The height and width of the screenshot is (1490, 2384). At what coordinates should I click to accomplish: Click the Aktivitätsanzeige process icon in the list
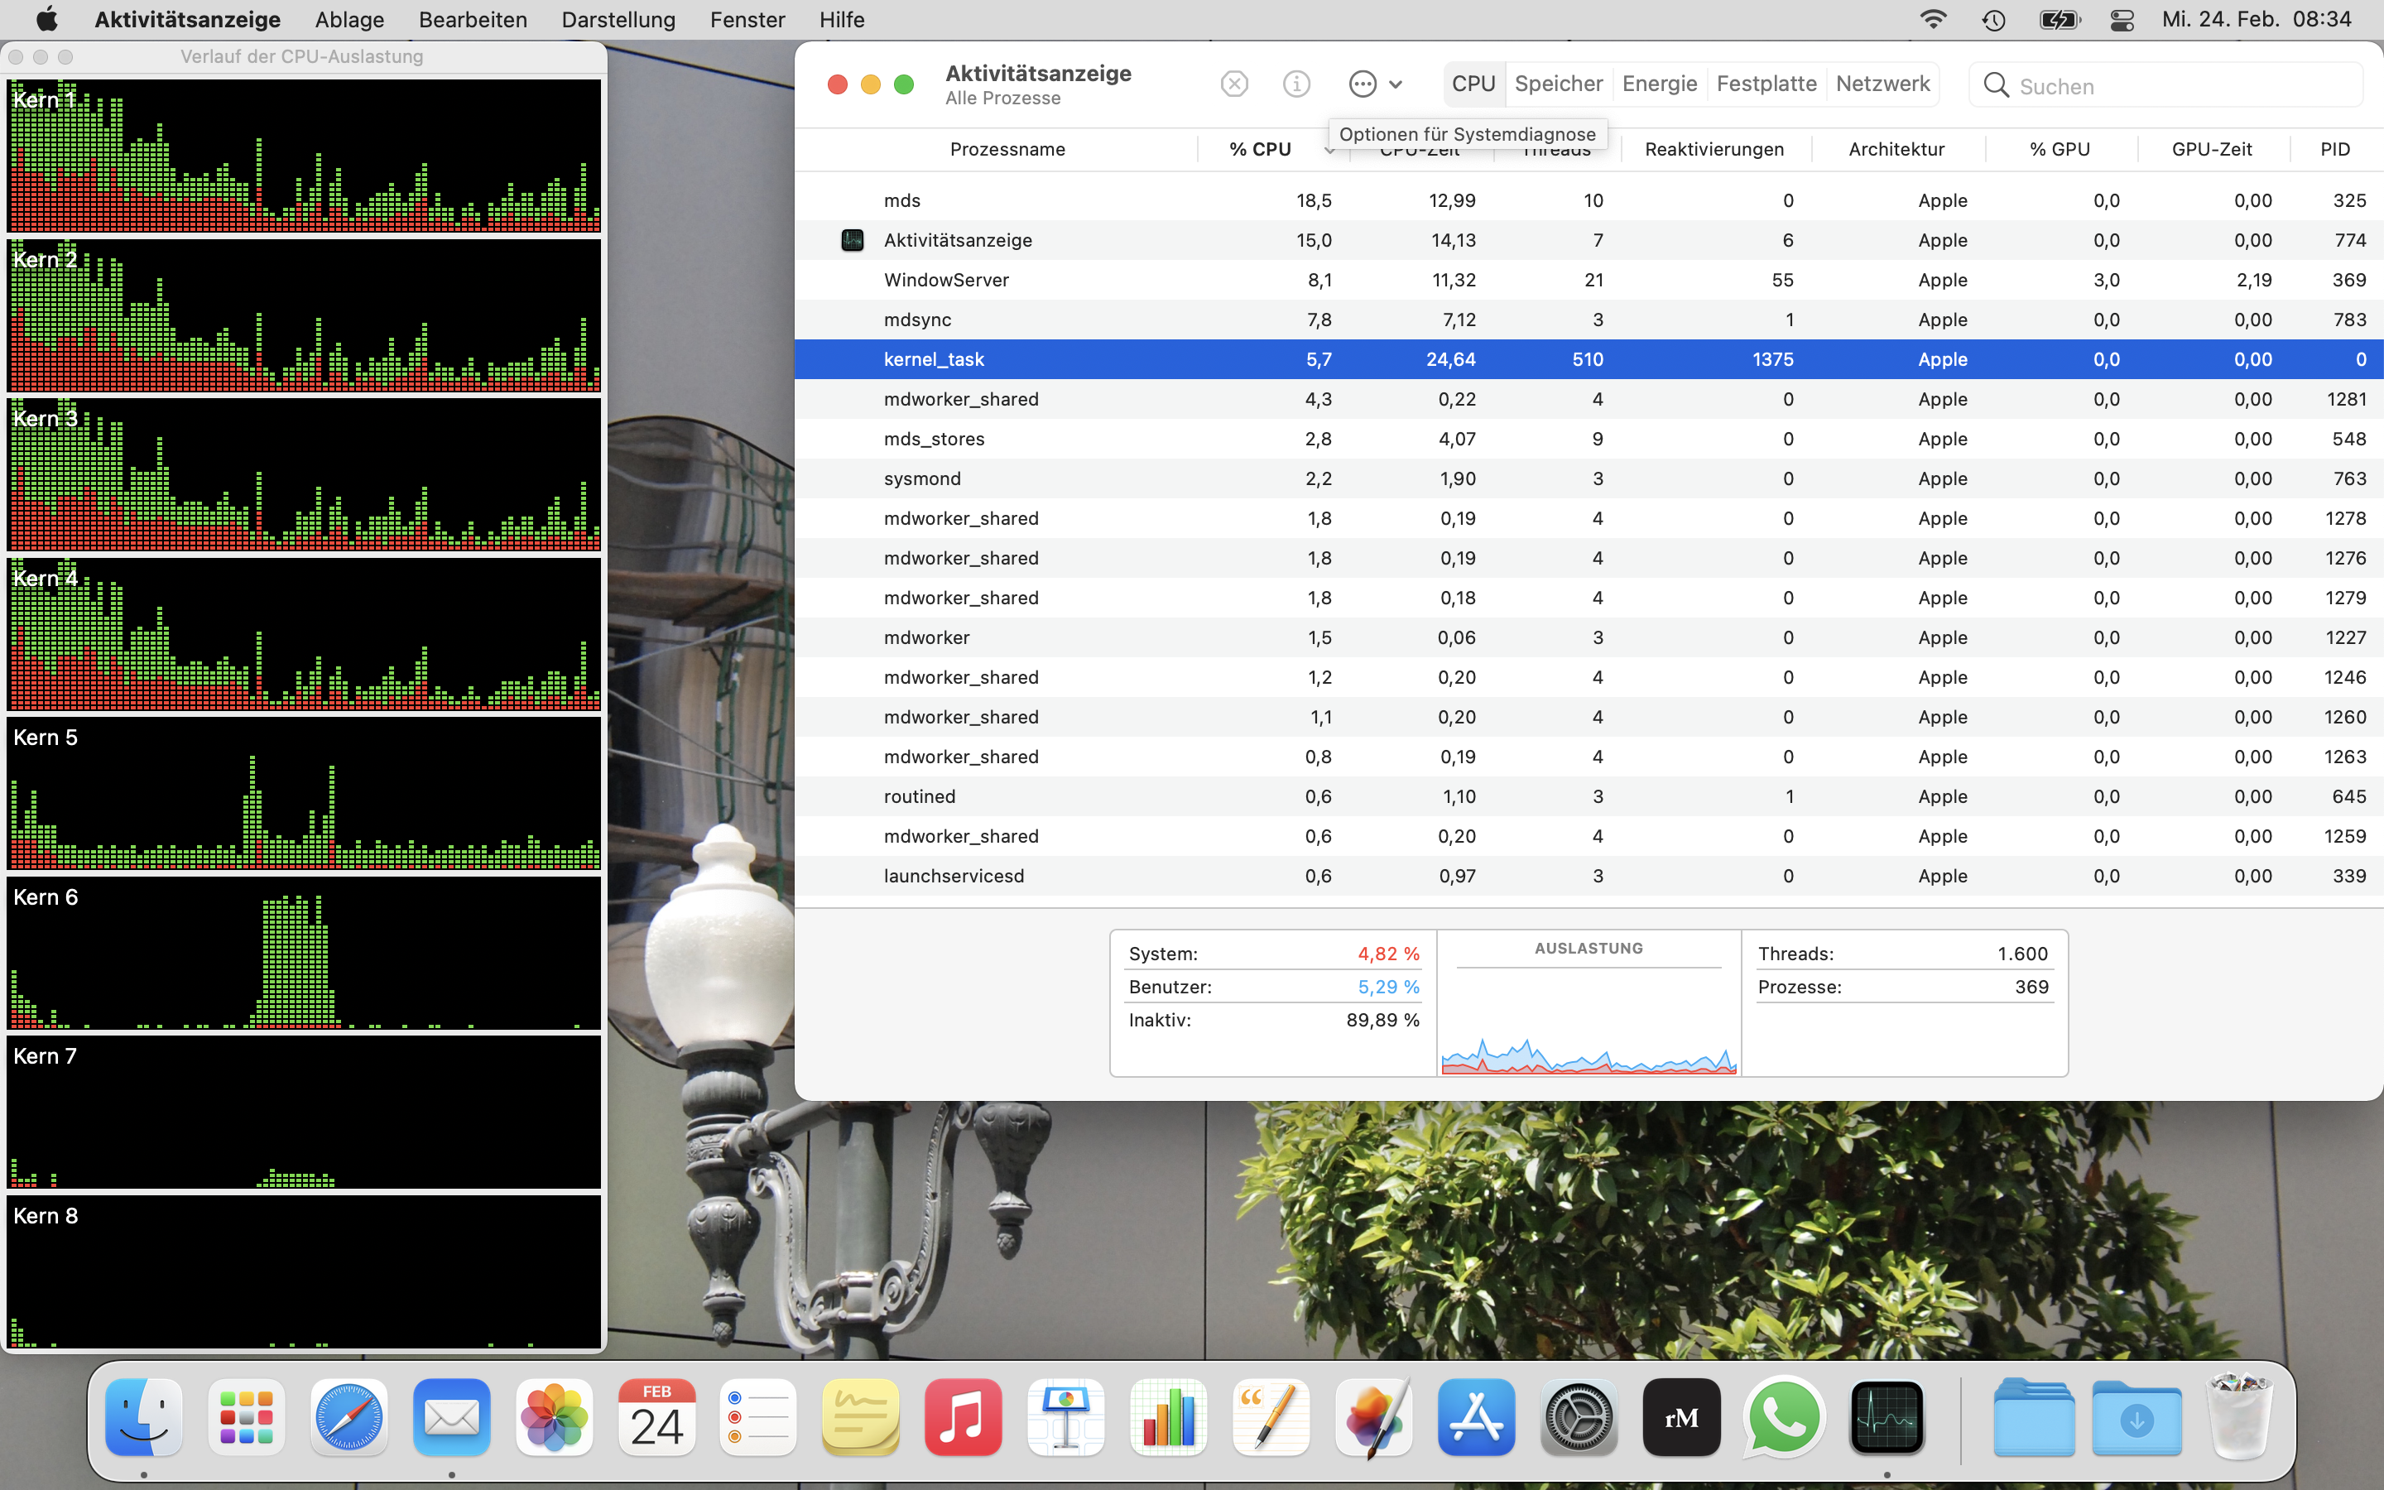tap(852, 240)
